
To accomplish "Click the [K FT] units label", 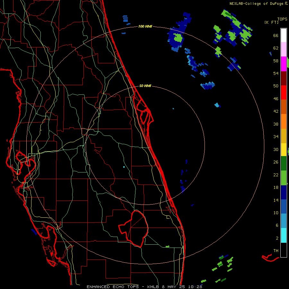I will tap(271, 22).
